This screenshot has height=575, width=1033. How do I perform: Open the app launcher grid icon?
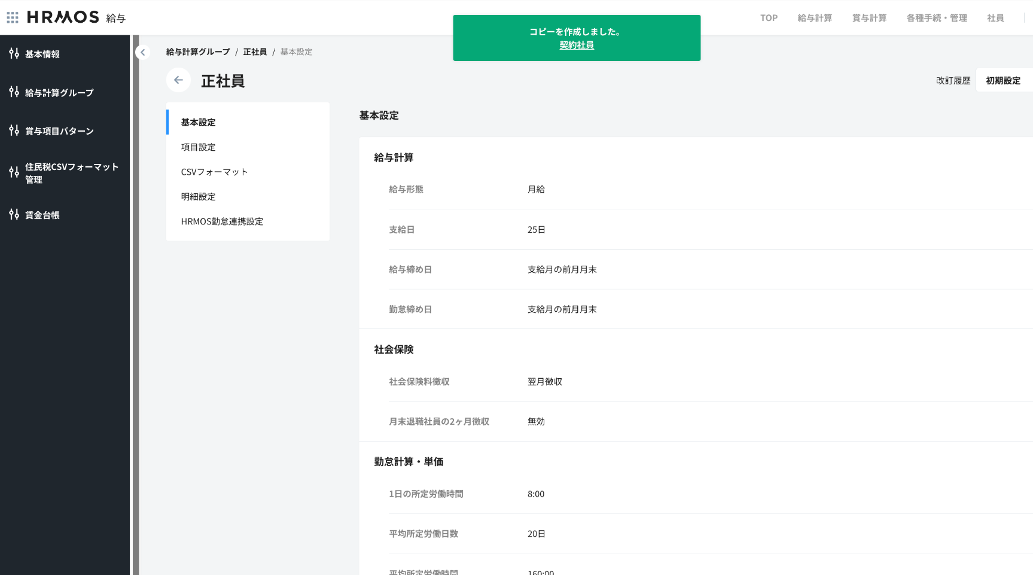click(x=13, y=17)
